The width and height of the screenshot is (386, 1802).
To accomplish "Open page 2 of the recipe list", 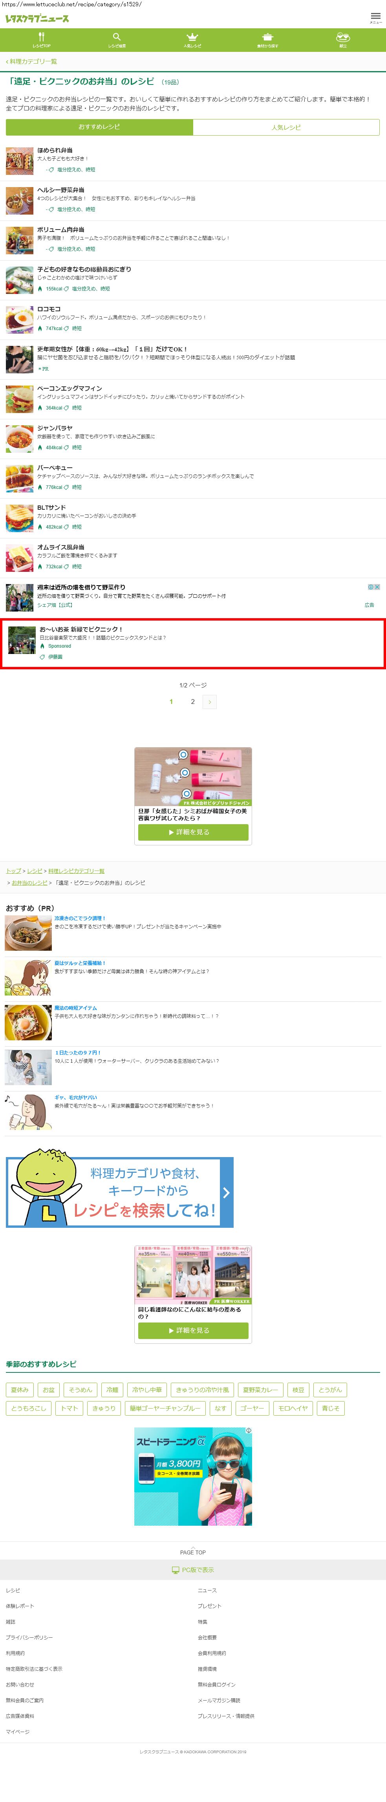I will tap(193, 702).
